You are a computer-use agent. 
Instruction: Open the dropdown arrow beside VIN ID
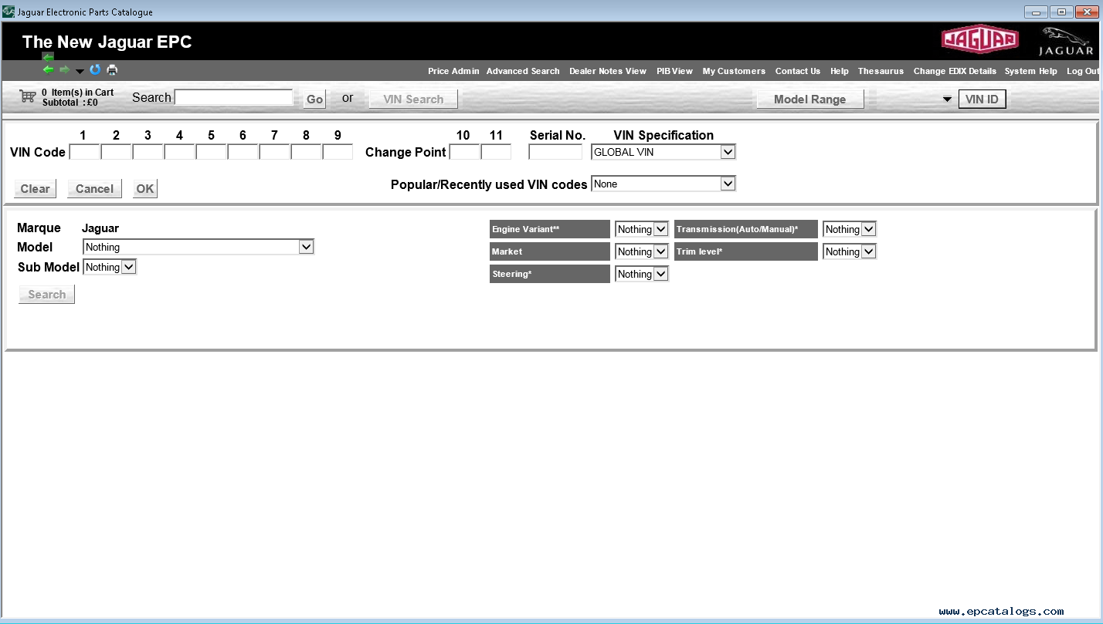tap(947, 100)
